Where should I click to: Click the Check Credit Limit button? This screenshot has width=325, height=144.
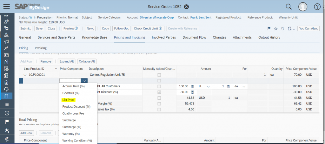(x=148, y=28)
